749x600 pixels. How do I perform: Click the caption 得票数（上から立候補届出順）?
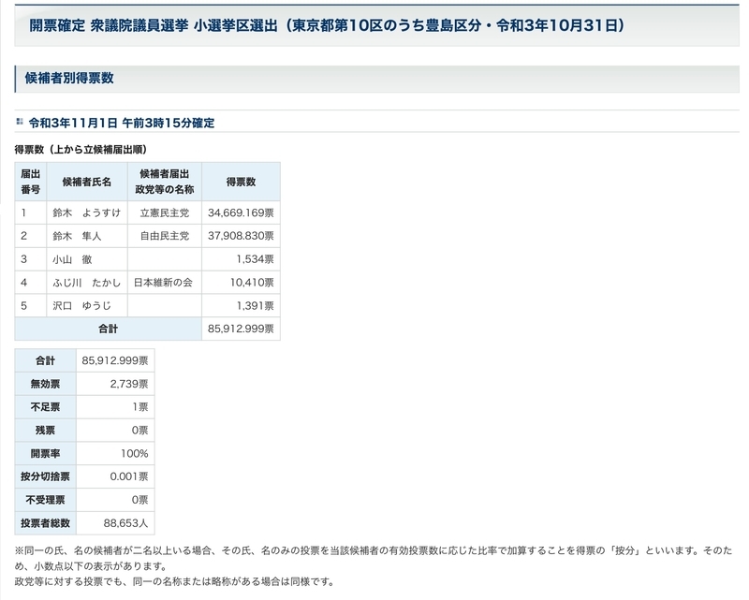tap(81, 150)
